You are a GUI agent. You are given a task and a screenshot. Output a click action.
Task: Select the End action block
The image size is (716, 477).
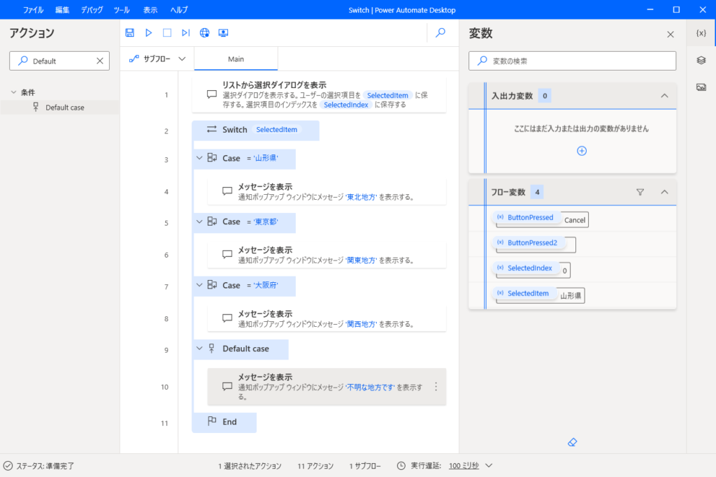click(x=224, y=423)
